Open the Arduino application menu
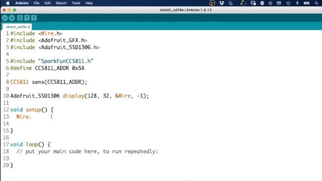 coord(22,3)
